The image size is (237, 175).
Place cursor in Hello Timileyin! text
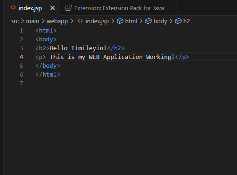78,48
